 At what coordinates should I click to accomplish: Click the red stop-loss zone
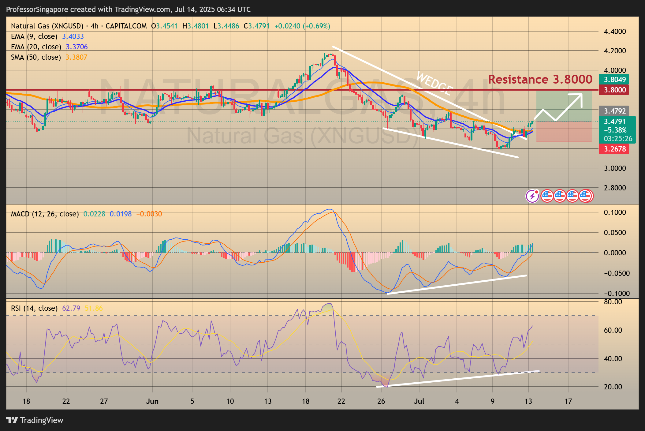(564, 132)
